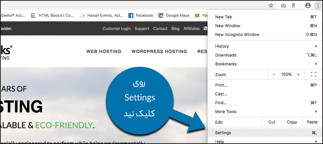Toggle fullscreen mode in Zoom row
Image resolution: width=323 pixels, height=144 pixels.
313,75
